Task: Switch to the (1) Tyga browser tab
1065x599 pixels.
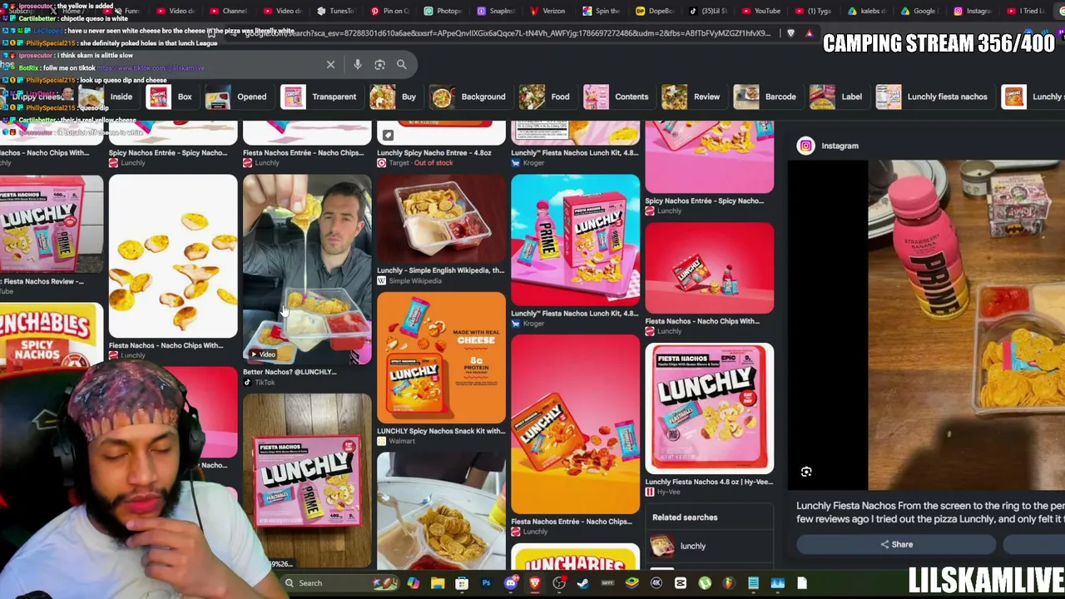Action: [x=813, y=11]
